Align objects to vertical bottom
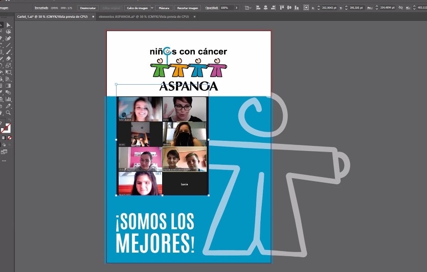Viewport: 427px width, 272px height. tap(297, 8)
